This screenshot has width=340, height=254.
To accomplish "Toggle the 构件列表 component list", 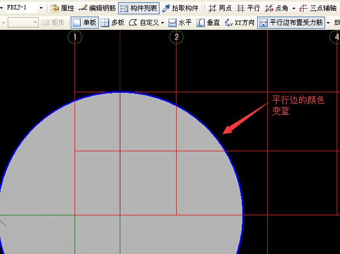I will [x=139, y=8].
